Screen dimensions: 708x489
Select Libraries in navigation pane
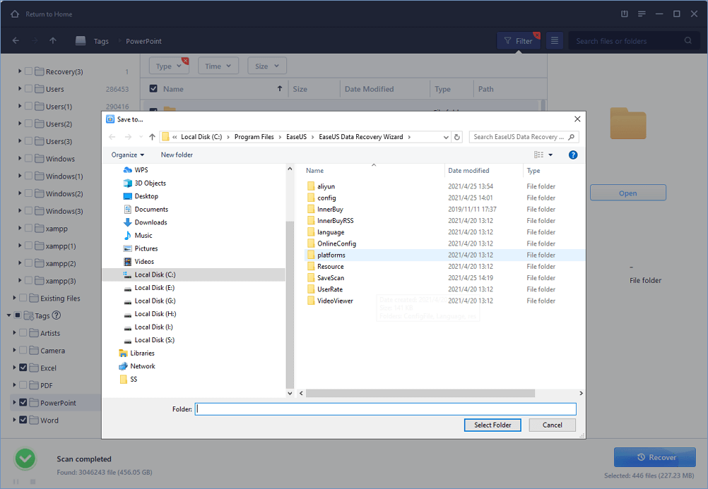[136, 354]
